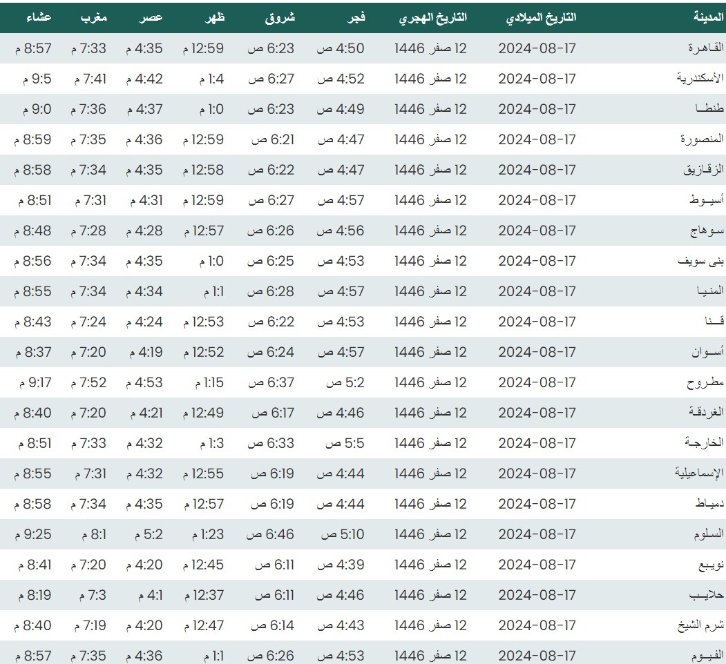Click the التاريخ الهجري column header
Image resolution: width=726 pixels, height=664 pixels.
433,17
